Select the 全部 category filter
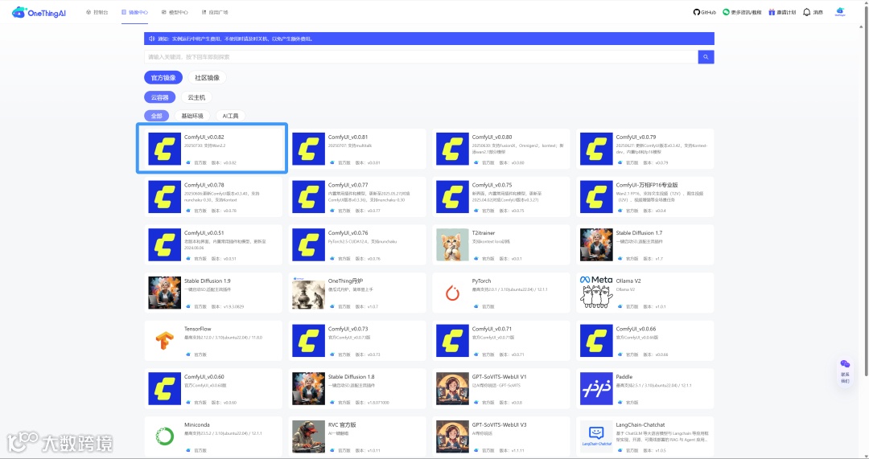This screenshot has height=459, width=869. pyautogui.click(x=156, y=116)
